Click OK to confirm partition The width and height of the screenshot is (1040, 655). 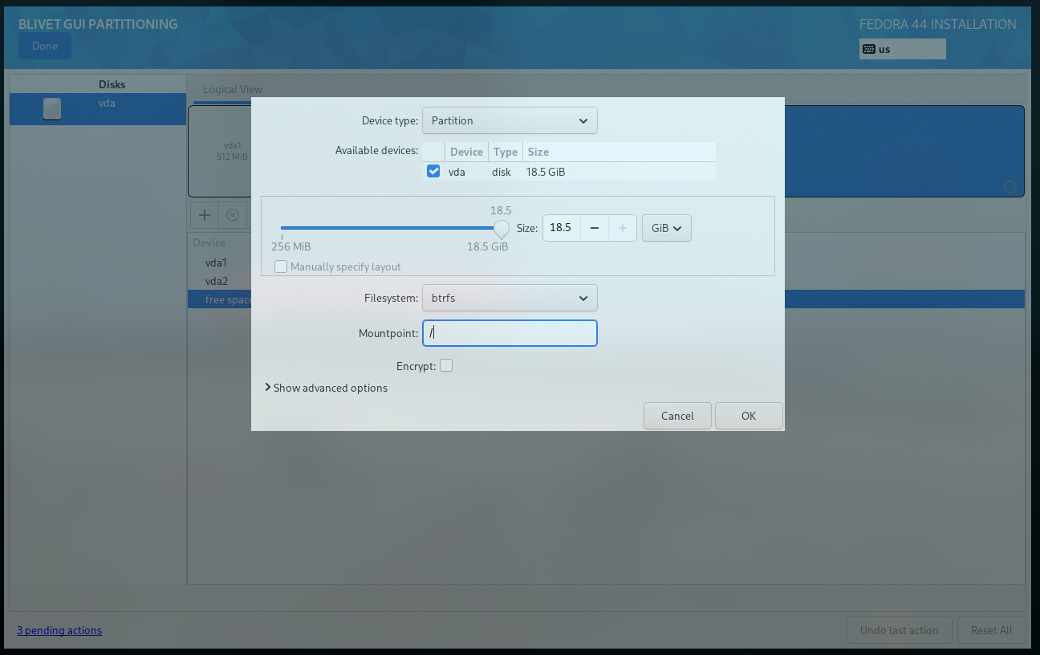coord(749,416)
